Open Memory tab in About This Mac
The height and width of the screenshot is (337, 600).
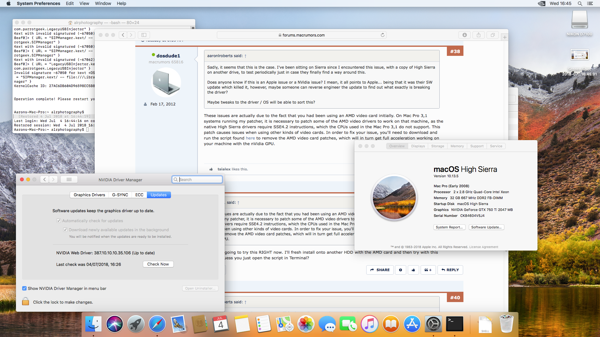457,146
